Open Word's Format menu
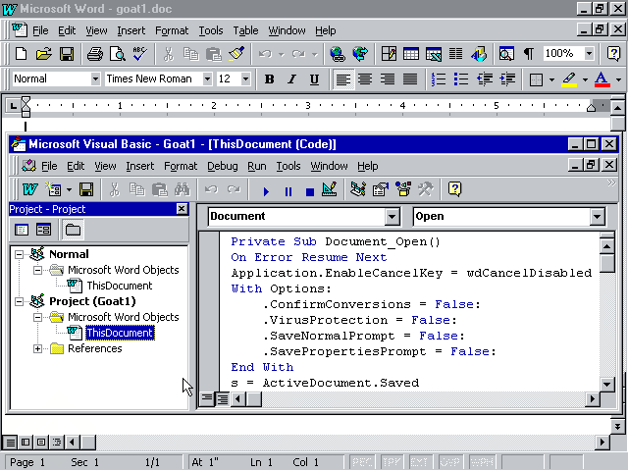This screenshot has height=471, width=628. [172, 30]
